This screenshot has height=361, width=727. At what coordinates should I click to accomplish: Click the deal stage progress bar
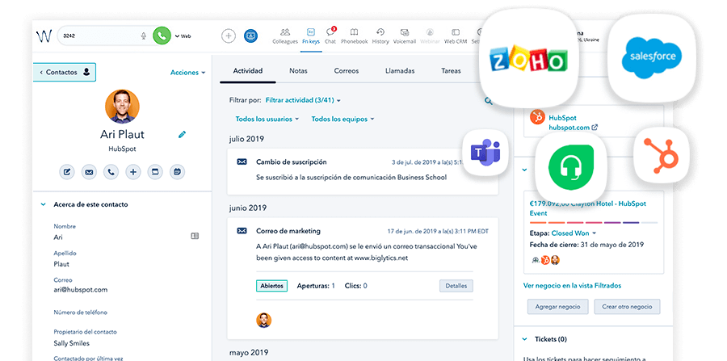(x=594, y=223)
